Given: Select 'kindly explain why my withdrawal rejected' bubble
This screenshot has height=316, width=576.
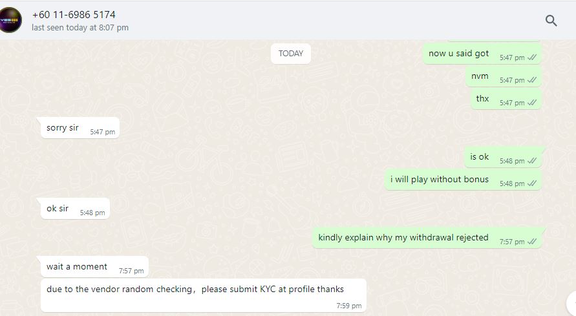Looking at the screenshot, I should 427,238.
